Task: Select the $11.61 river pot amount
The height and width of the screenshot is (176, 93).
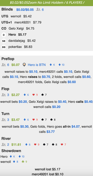Action: pos(16,145)
